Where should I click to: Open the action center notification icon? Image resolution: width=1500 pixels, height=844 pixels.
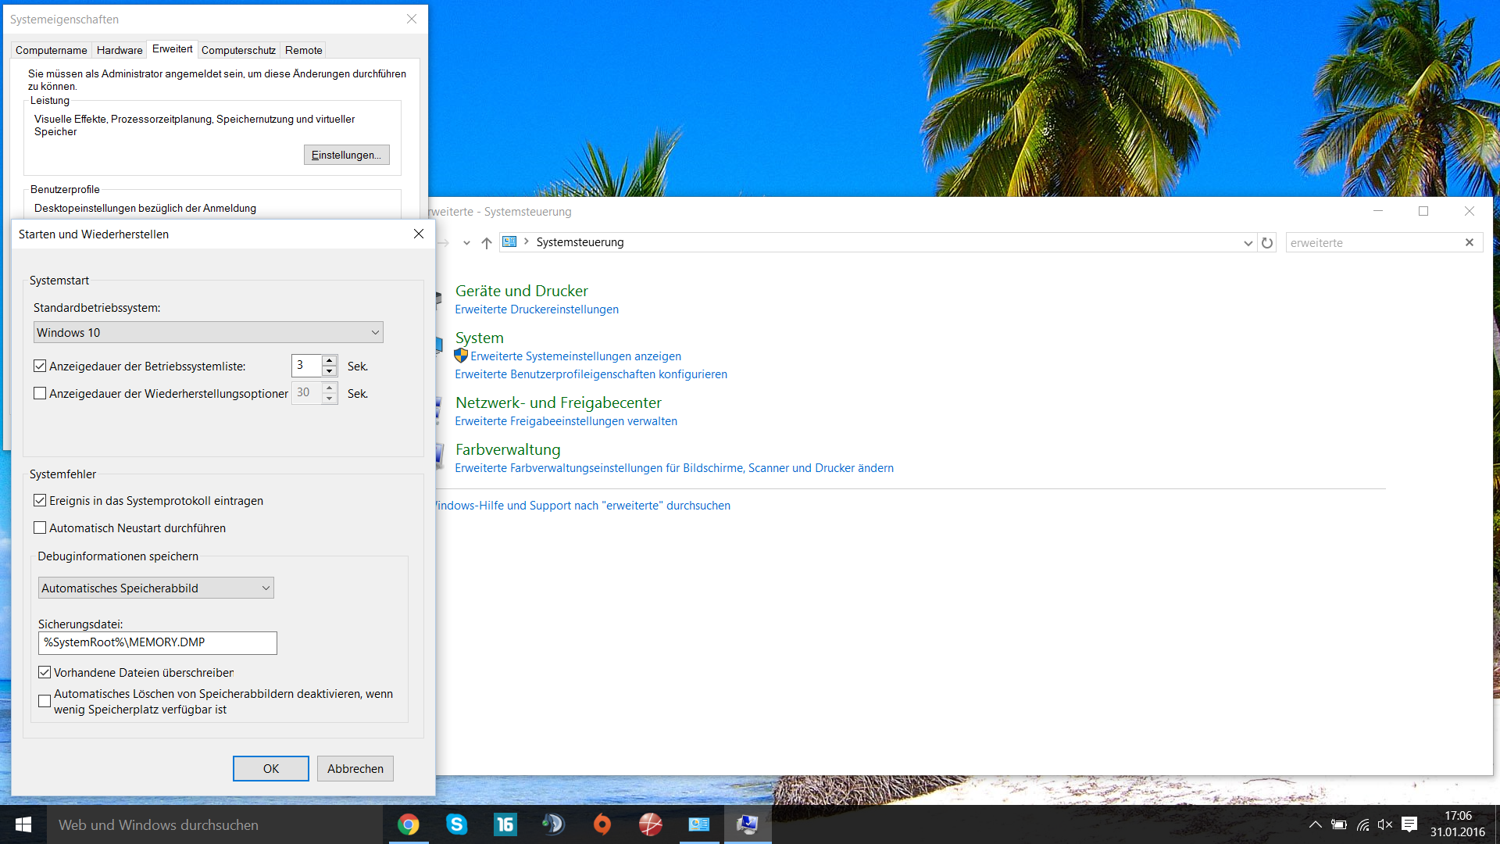pyautogui.click(x=1409, y=824)
